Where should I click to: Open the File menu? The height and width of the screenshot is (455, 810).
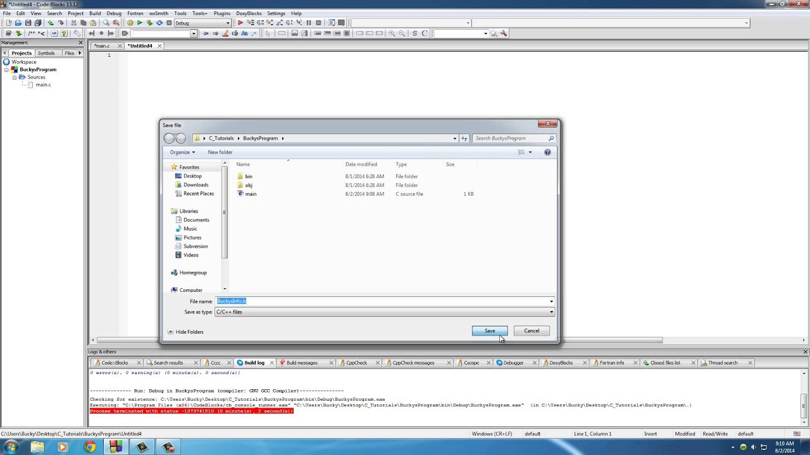click(6, 13)
